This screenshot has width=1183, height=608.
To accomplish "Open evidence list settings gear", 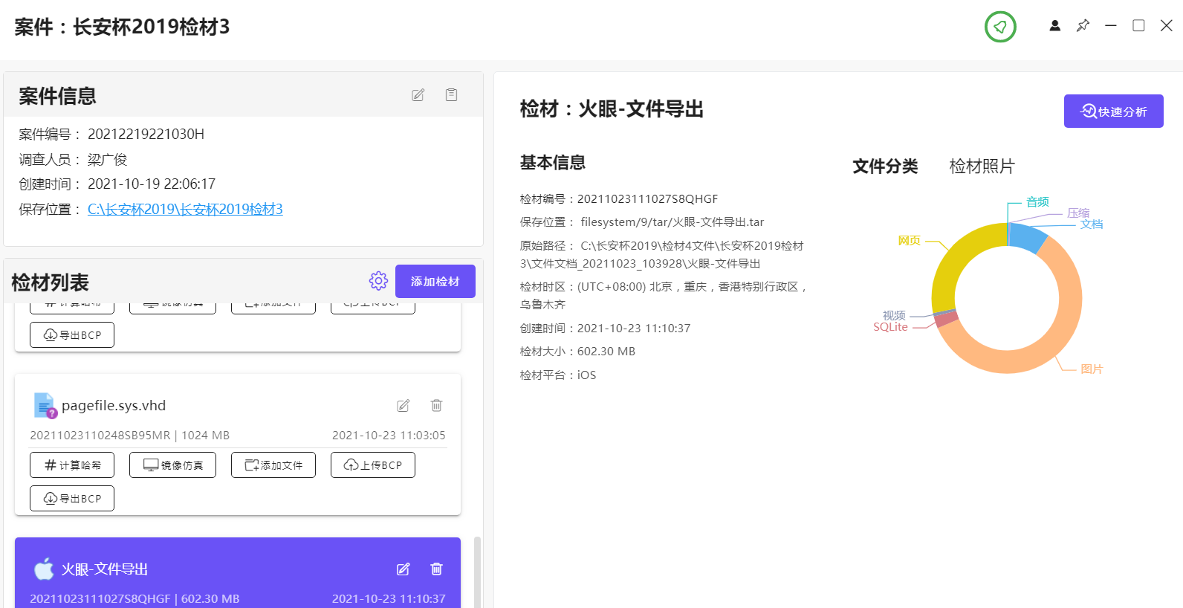I will 378,281.
